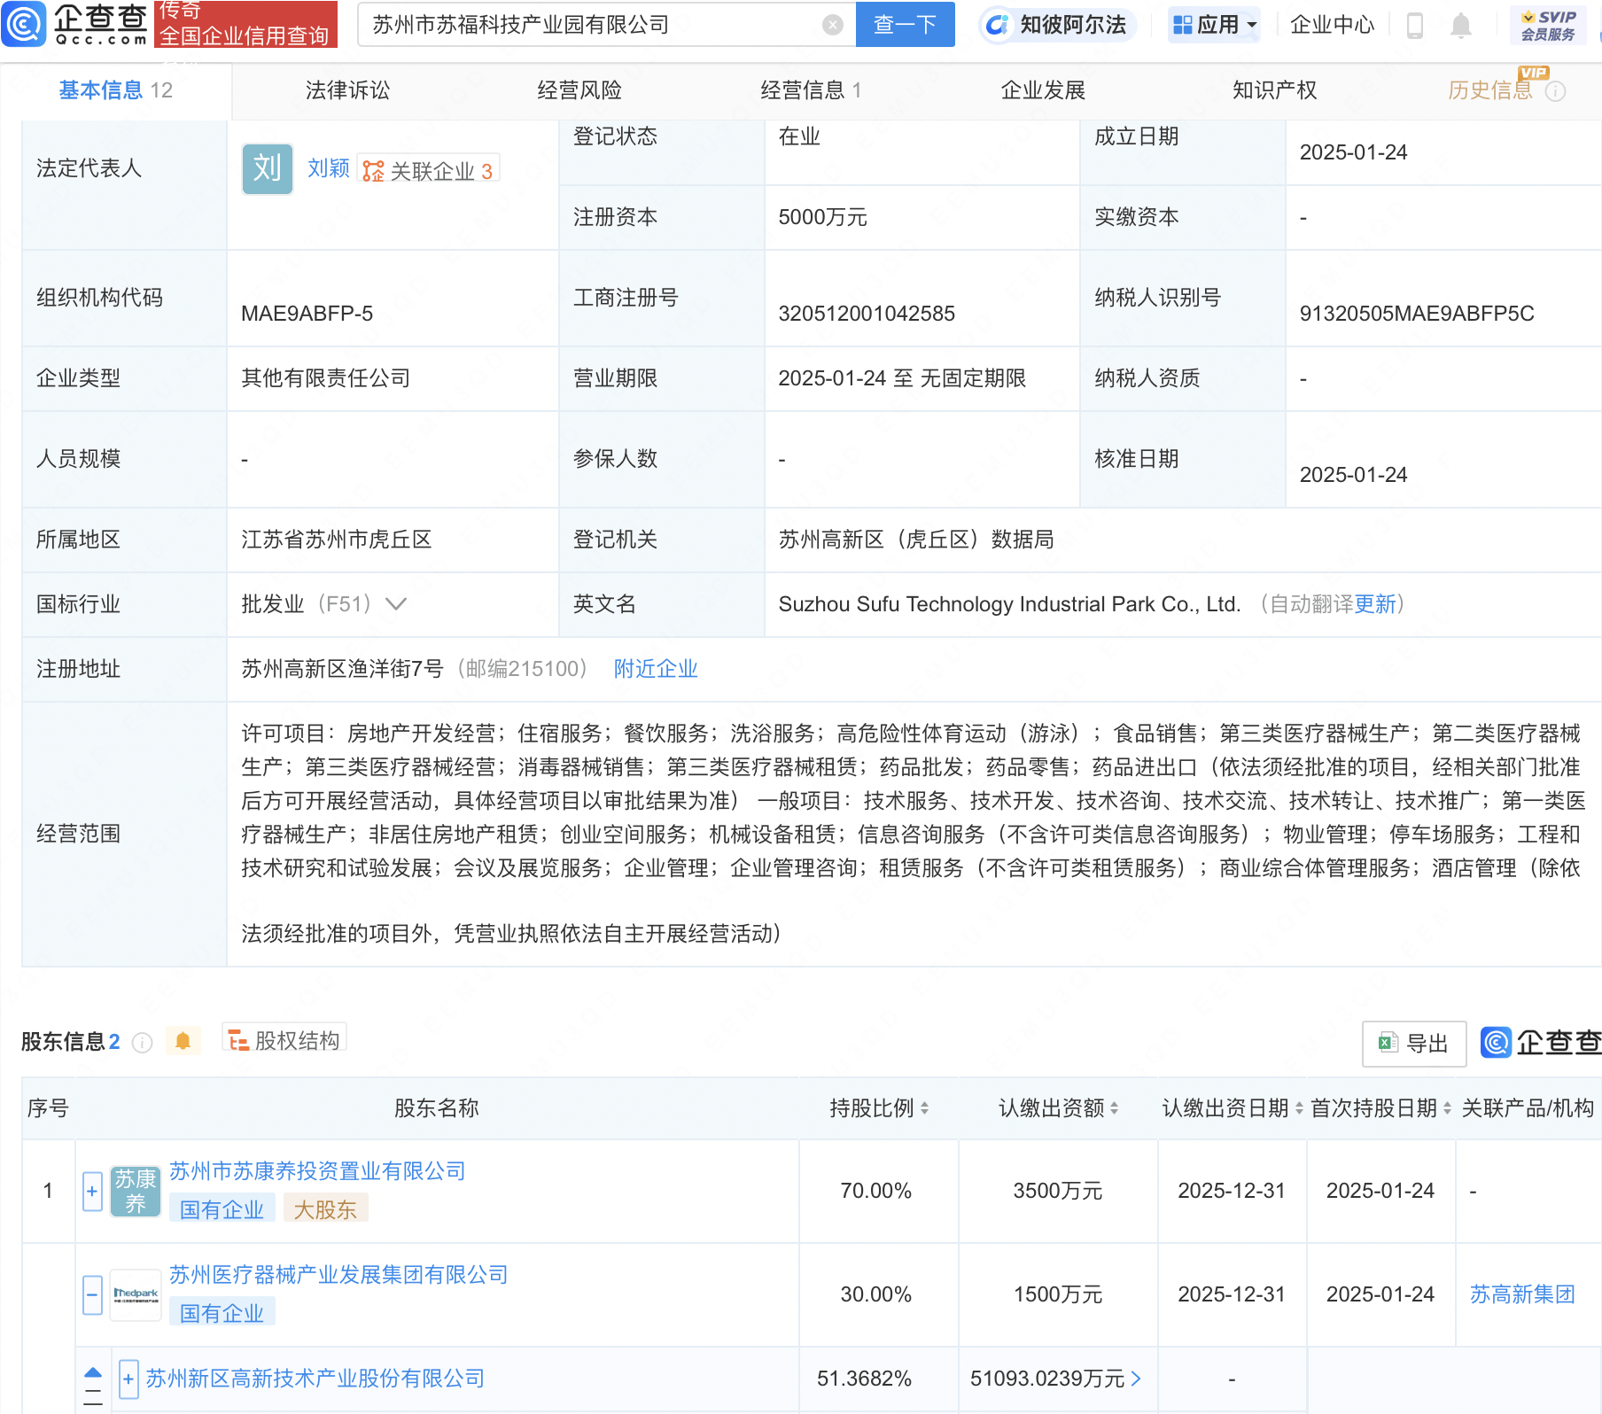Show info tooltip beside 历史信息
The width and height of the screenshot is (1602, 1414).
[x=1556, y=91]
